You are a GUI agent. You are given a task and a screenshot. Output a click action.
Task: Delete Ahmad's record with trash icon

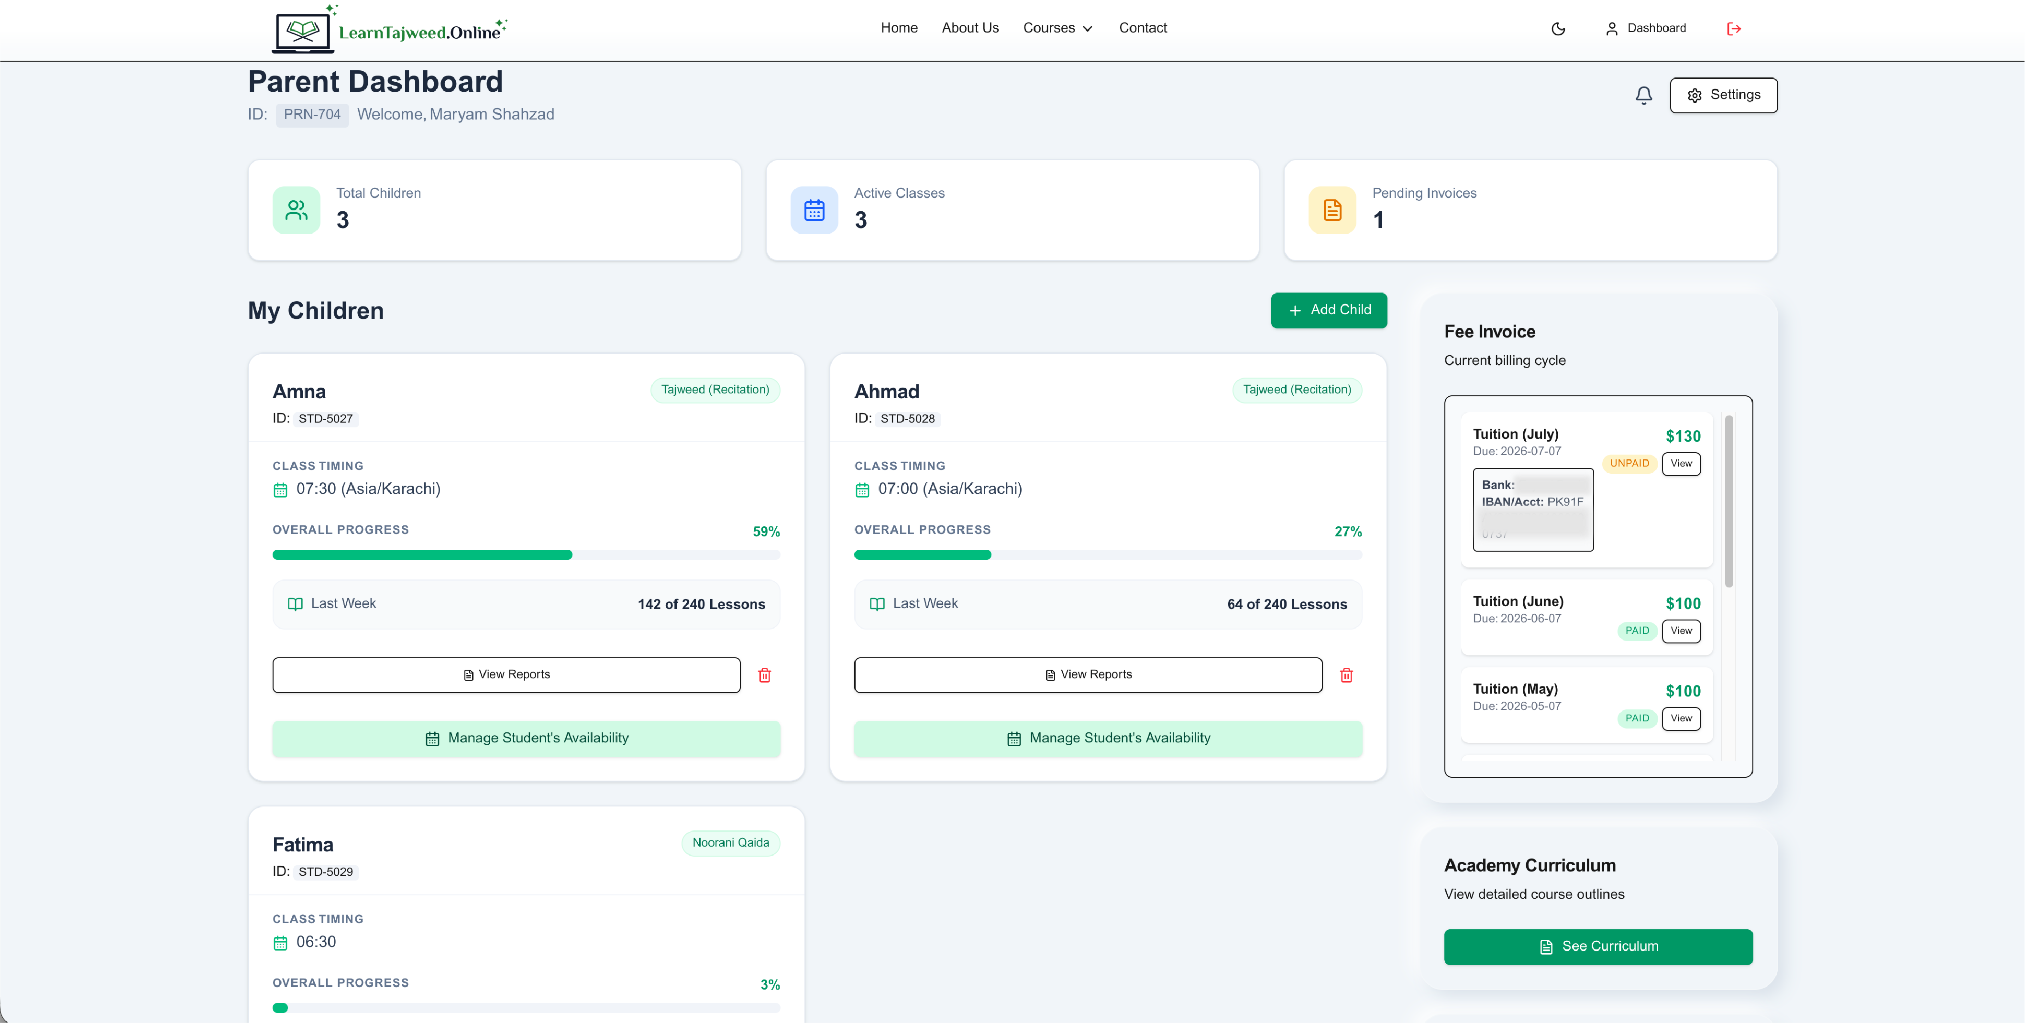pyautogui.click(x=1346, y=675)
